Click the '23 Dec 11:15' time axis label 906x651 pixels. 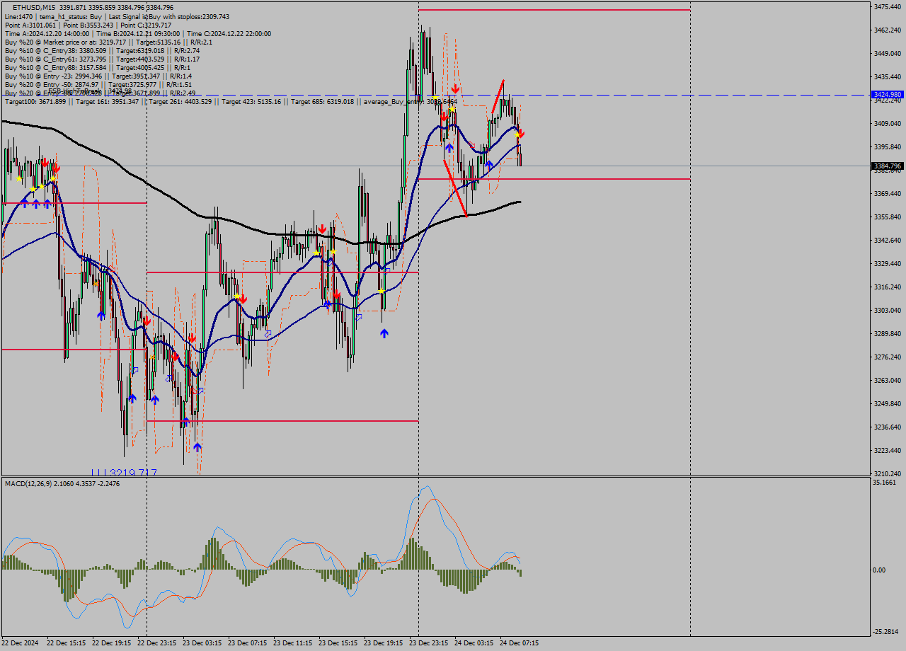[292, 643]
